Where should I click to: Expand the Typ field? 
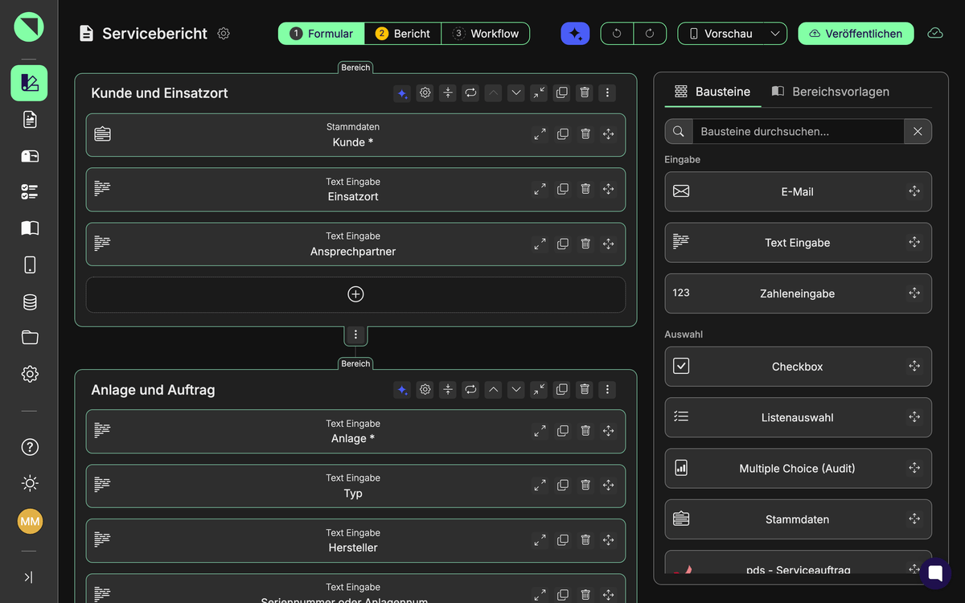[540, 486]
